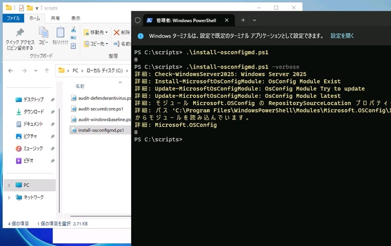
Task: Click the pin icon next to Desktop
Action: click(x=52, y=100)
